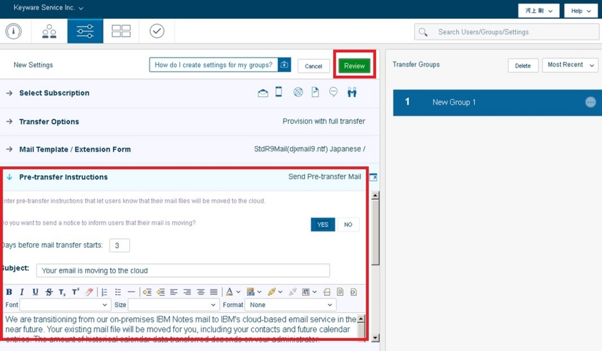Open the Size dropdown

173,305
